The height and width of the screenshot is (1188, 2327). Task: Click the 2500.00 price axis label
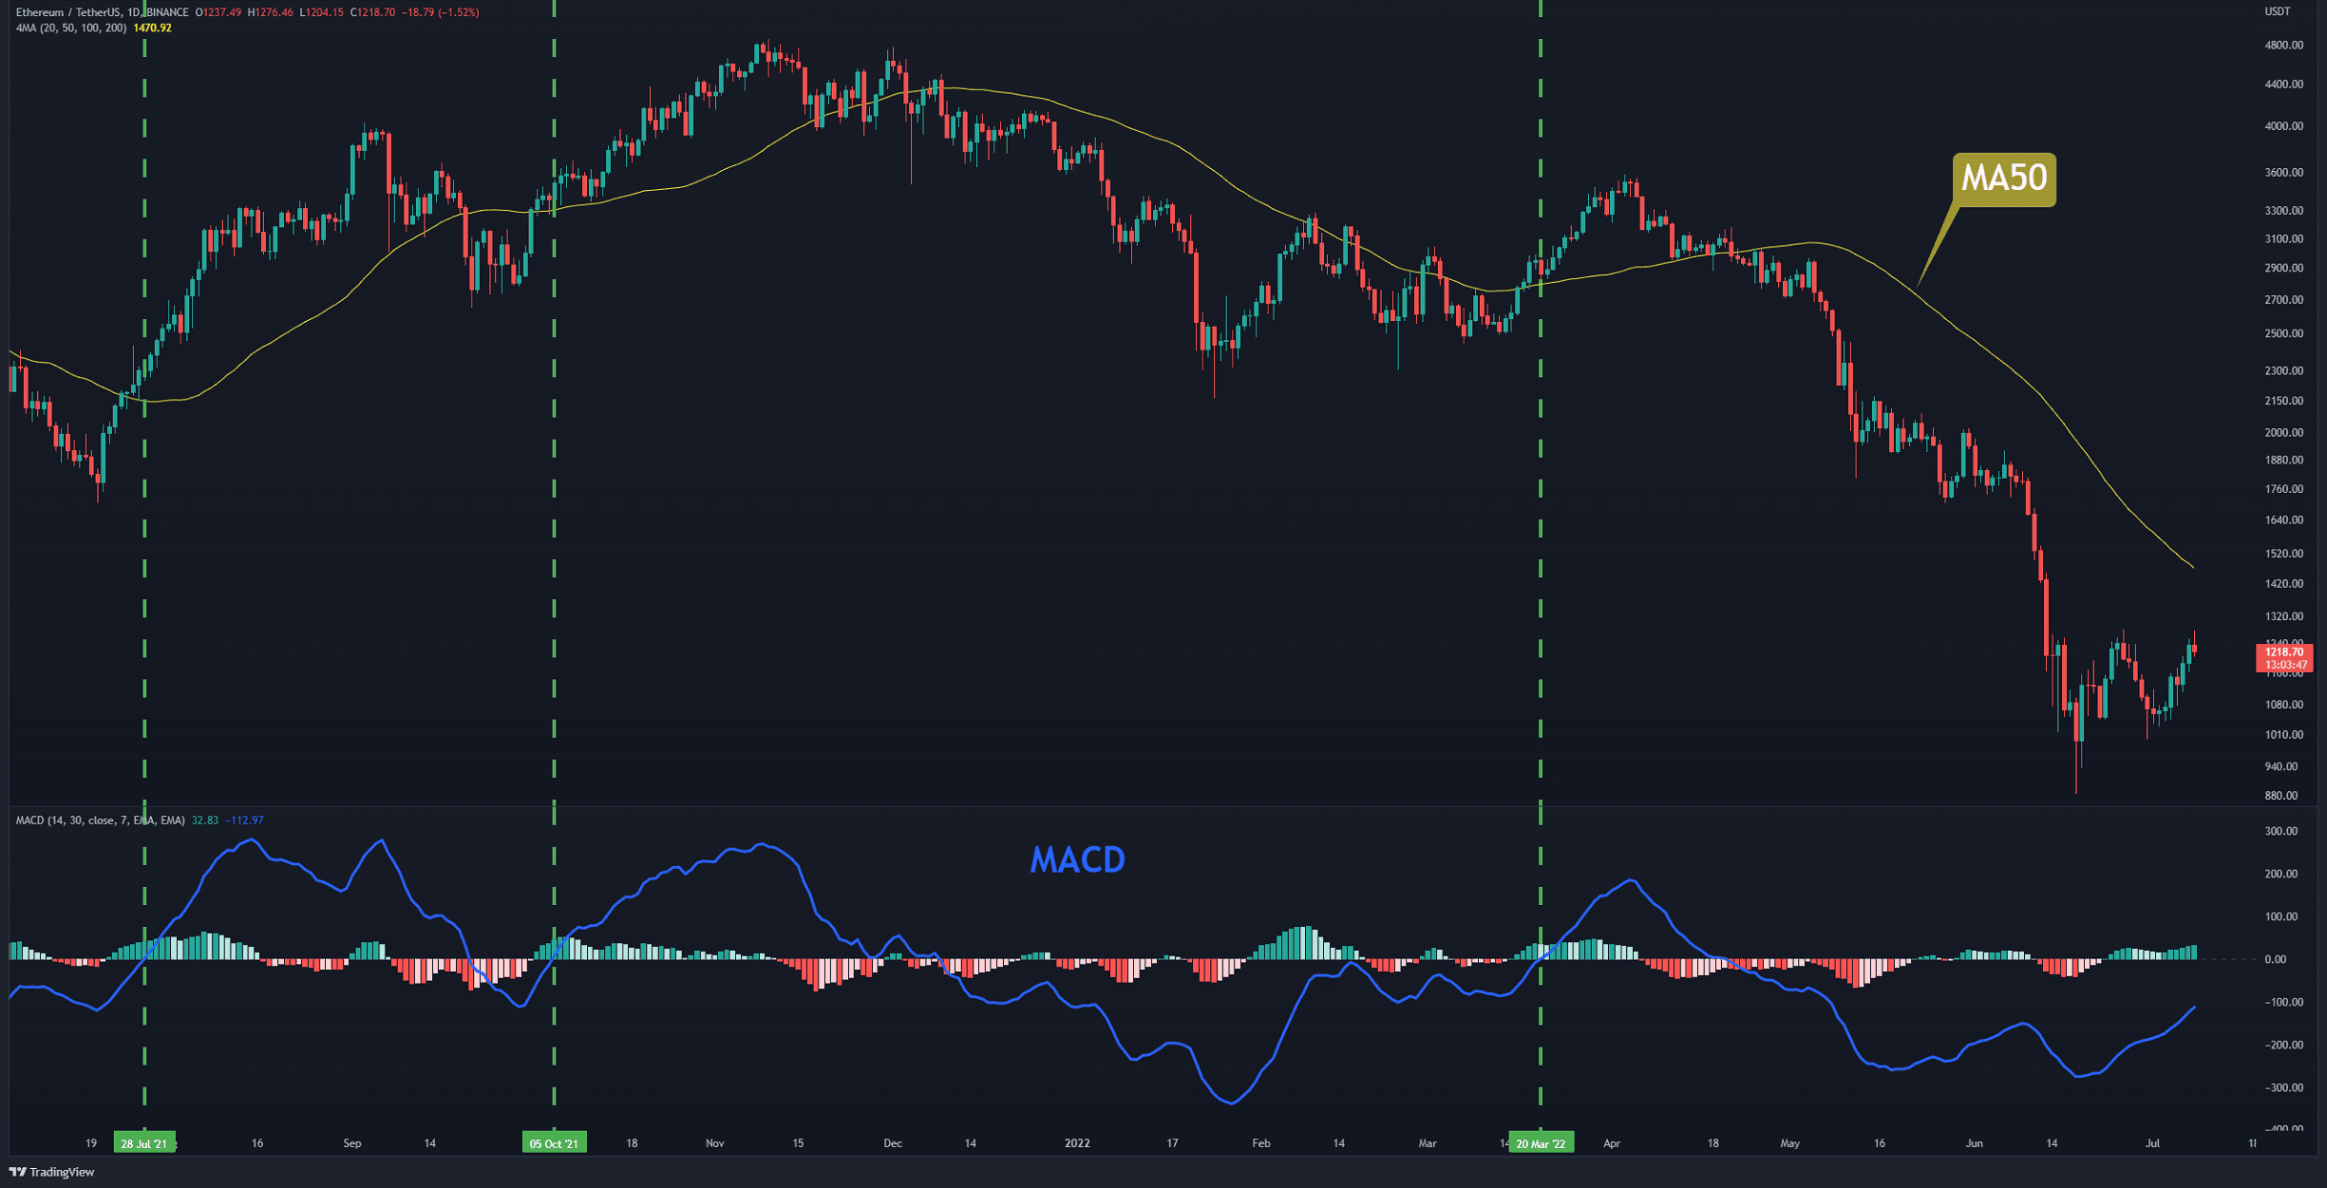point(2283,334)
